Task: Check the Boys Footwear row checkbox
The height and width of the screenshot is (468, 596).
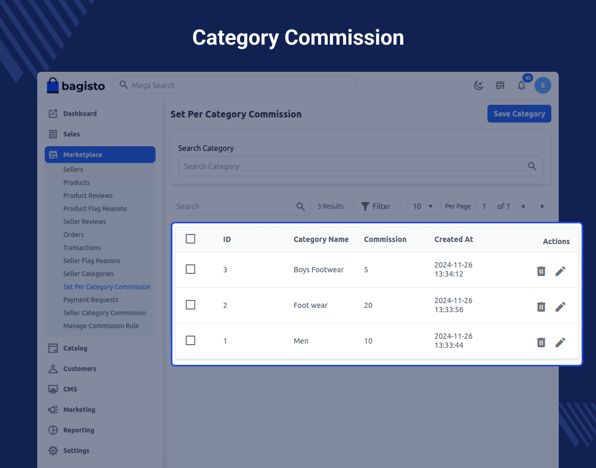Action: click(191, 269)
